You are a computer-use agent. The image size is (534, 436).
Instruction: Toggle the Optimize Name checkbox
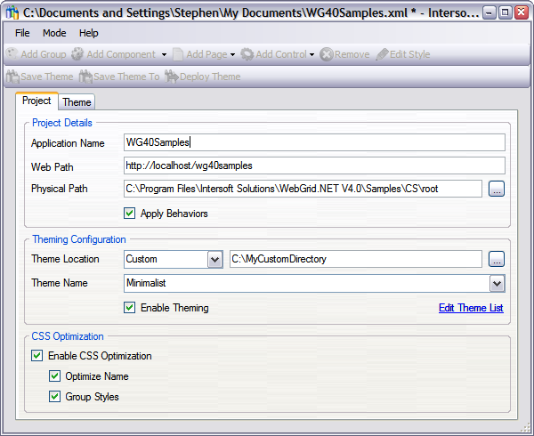(x=54, y=376)
